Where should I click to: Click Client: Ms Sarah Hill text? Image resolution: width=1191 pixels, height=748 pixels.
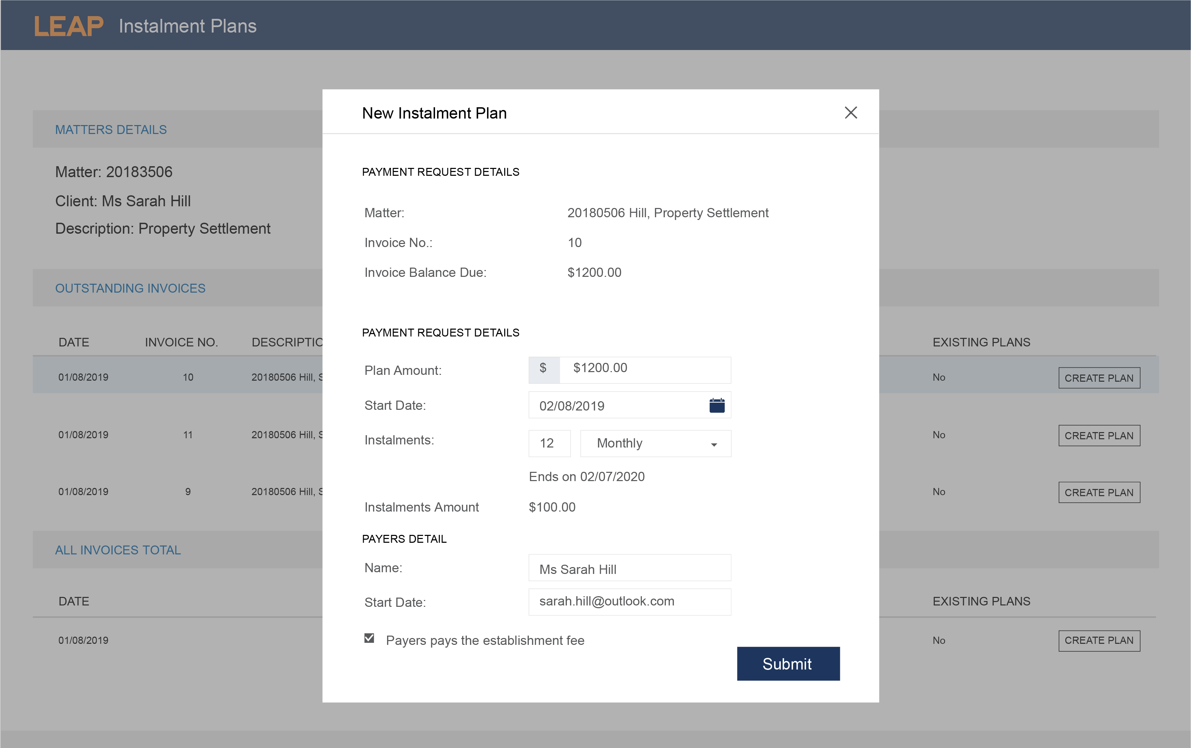[x=123, y=201]
